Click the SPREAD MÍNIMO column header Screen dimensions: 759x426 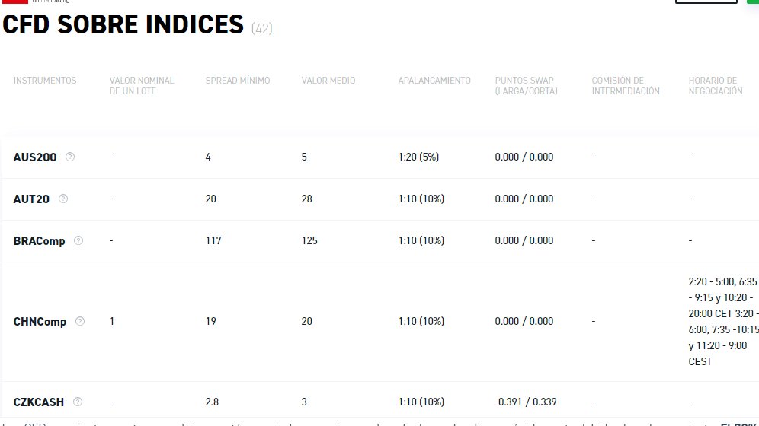coord(238,81)
